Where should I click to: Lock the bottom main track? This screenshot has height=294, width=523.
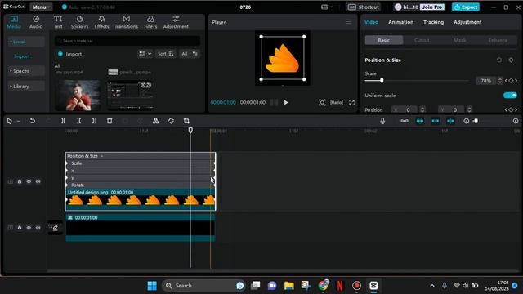click(x=20, y=228)
